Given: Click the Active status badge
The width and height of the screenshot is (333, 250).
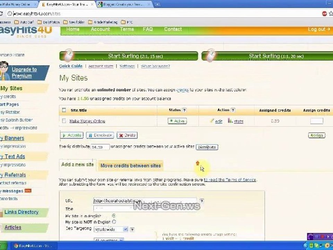Looking at the screenshot, I should coord(177,121).
